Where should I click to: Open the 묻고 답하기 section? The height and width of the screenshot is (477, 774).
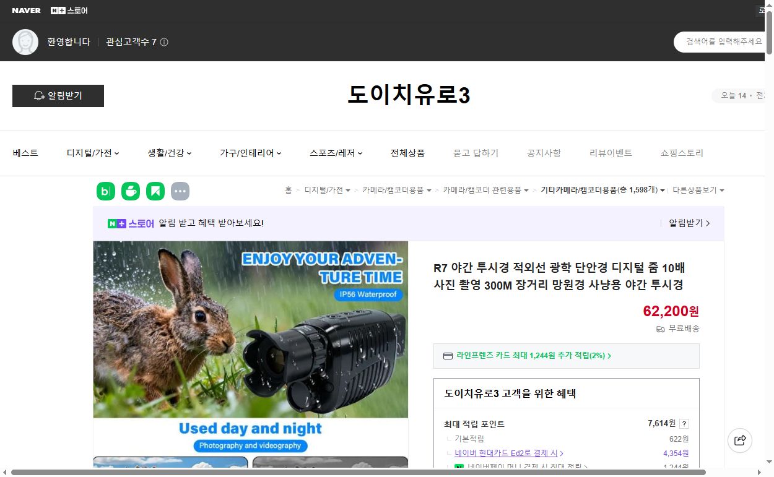point(476,153)
